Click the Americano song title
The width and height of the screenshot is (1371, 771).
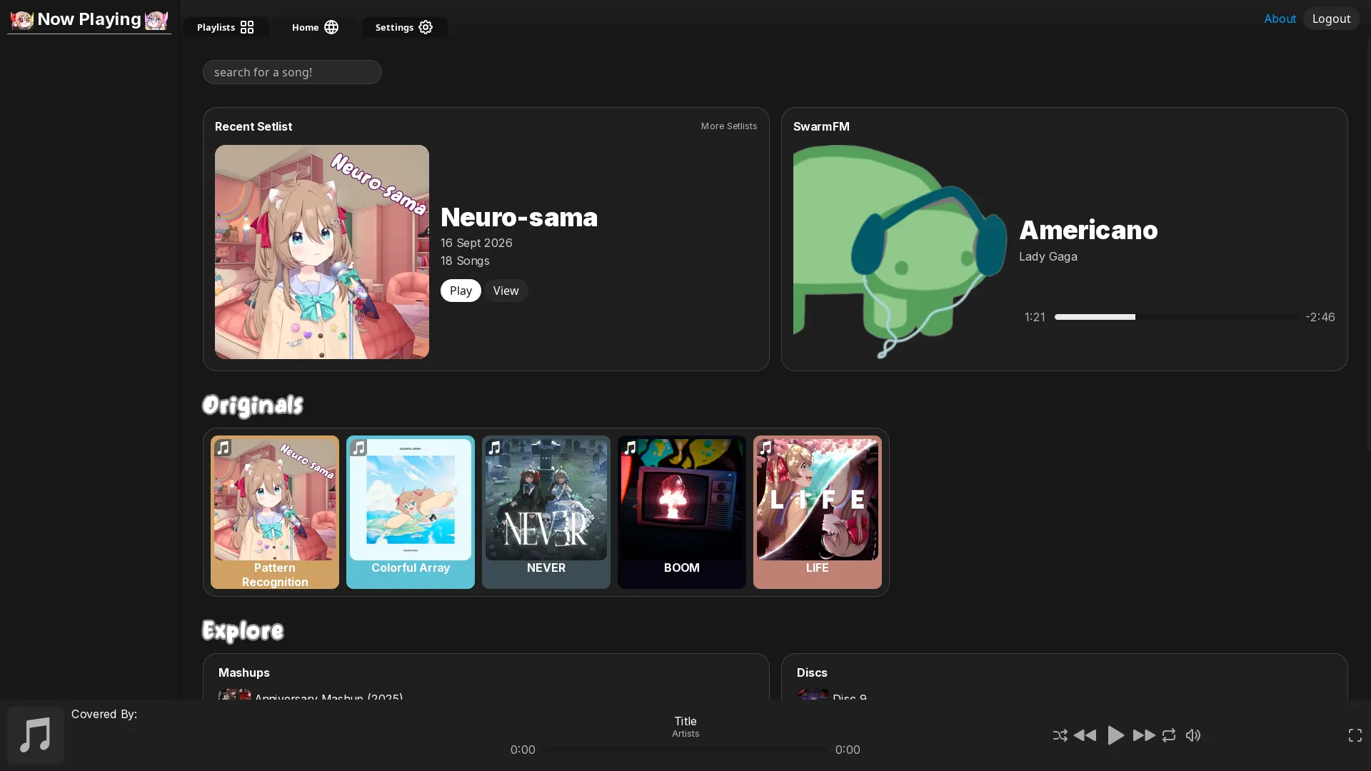pyautogui.click(x=1088, y=230)
